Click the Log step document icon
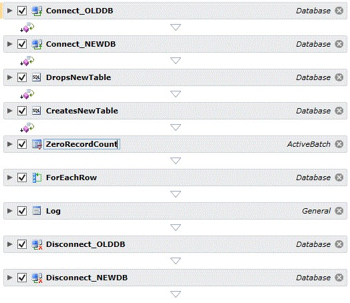The image size is (350, 303). [x=37, y=211]
